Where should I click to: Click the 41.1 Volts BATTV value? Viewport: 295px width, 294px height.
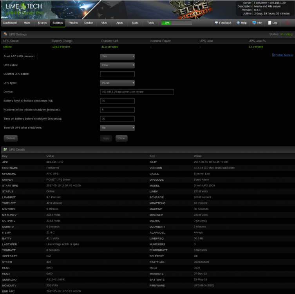coord(52,238)
